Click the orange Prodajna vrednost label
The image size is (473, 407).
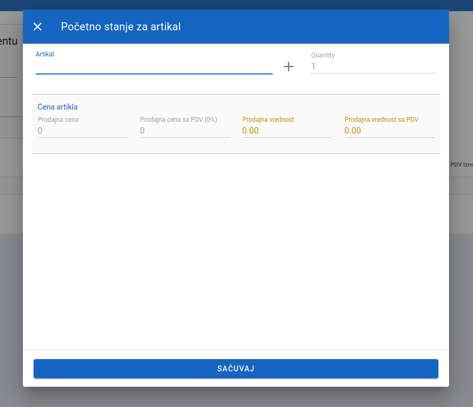[x=268, y=120]
